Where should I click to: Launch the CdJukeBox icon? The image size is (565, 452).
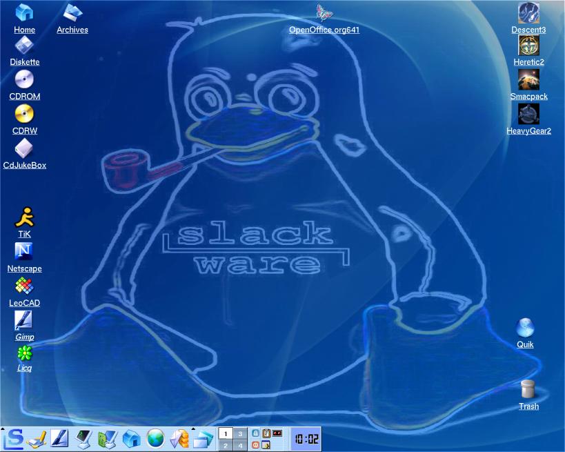25,148
